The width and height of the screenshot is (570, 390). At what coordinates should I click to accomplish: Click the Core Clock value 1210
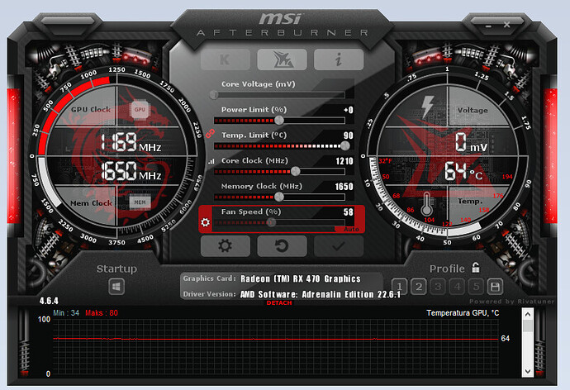(344, 161)
